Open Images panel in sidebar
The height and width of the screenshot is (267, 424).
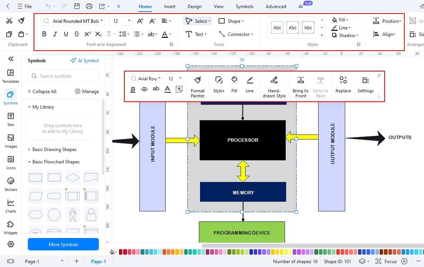point(10,141)
